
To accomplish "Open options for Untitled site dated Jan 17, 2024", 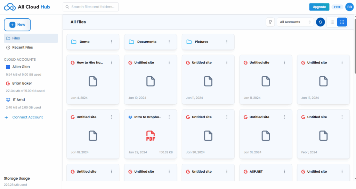I will click(342, 62).
